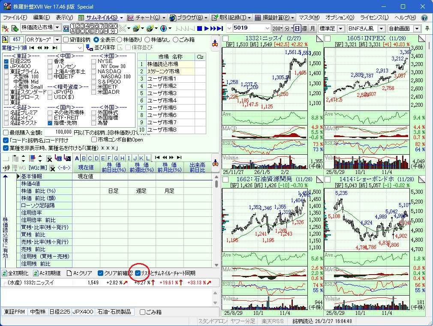Image resolution: width=433 pixels, height=326 pixels.
Task: Click the thumbnail grid icon beside market dropdown
Action: click(66, 28)
